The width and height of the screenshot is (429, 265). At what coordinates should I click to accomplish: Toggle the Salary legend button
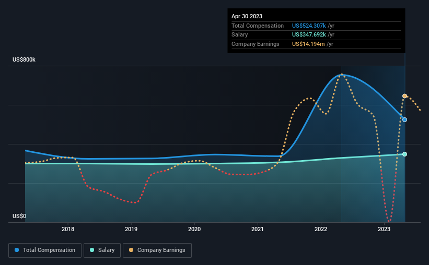point(102,250)
